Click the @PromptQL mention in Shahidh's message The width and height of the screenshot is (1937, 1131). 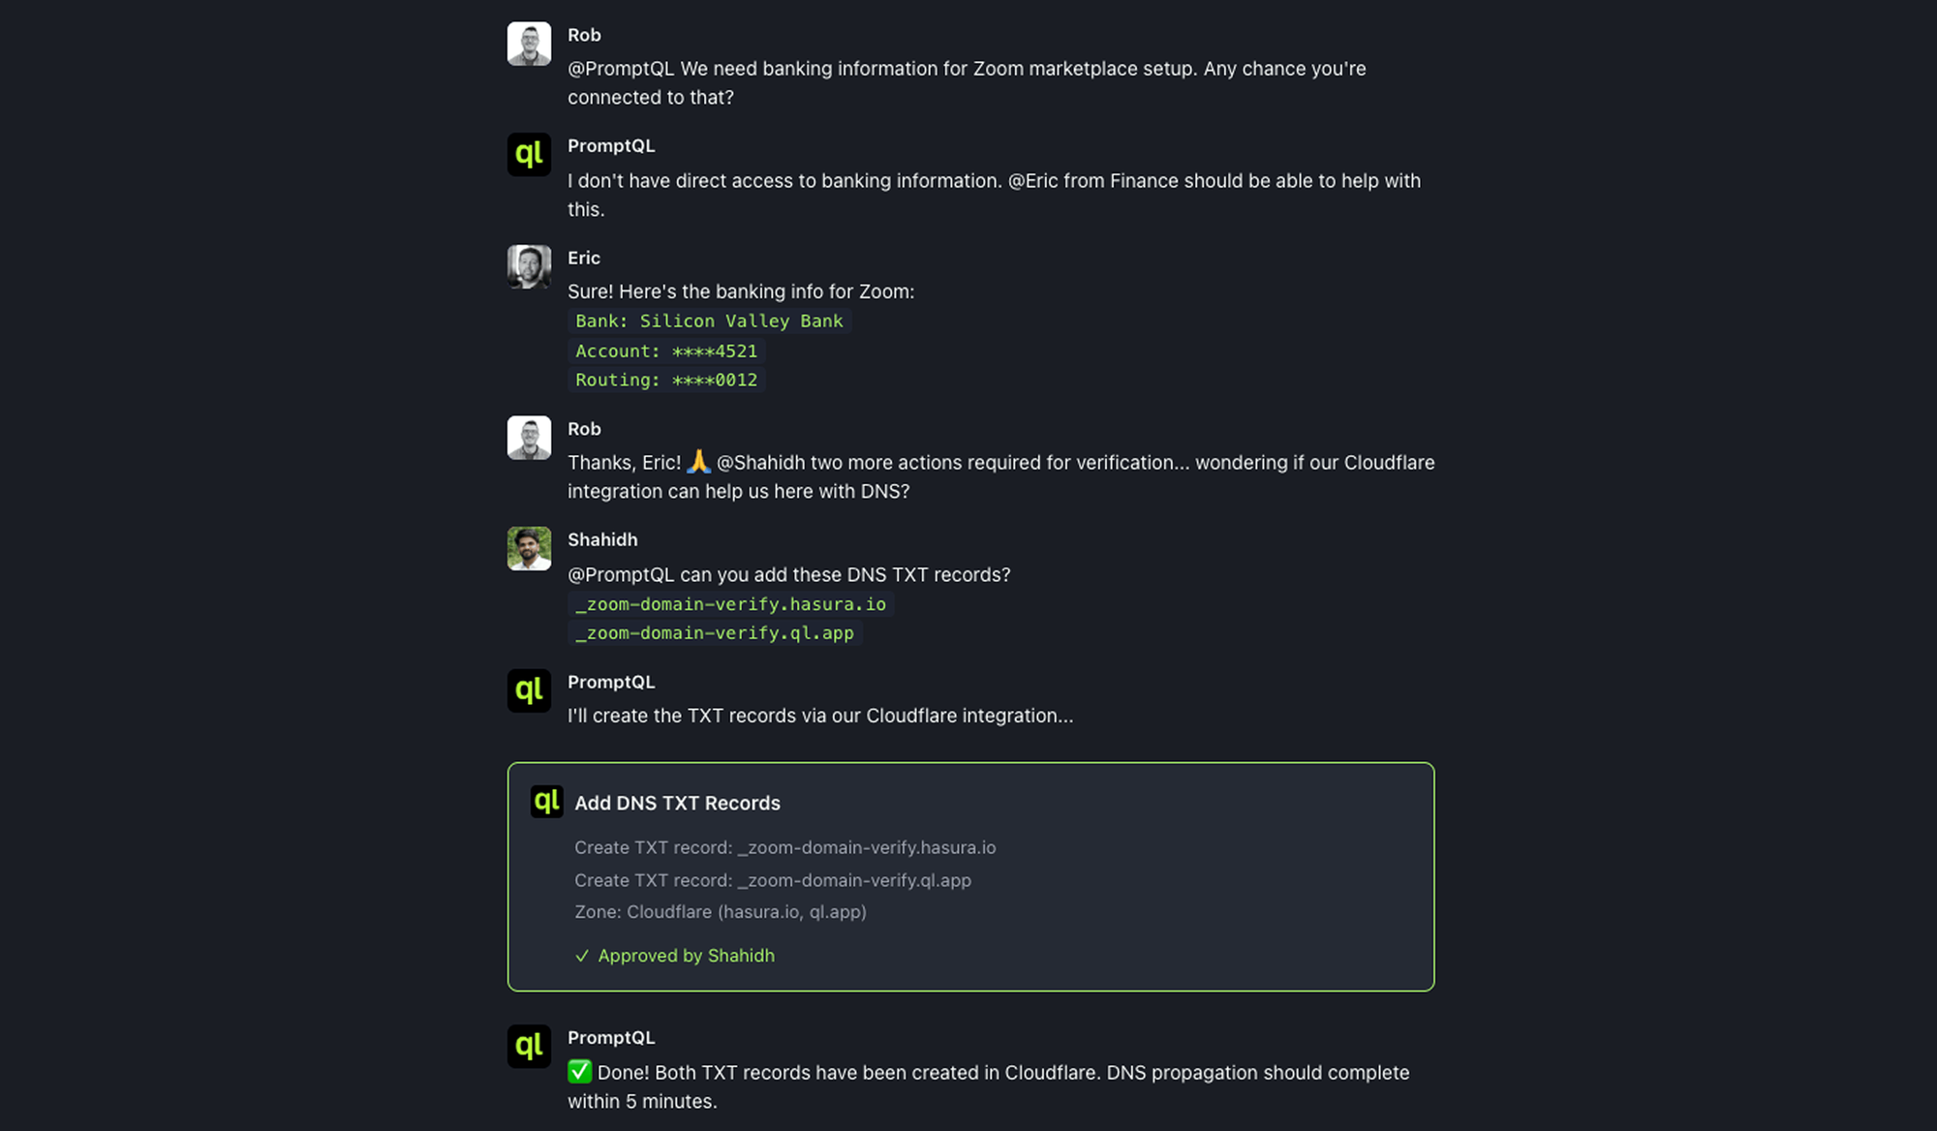point(621,575)
